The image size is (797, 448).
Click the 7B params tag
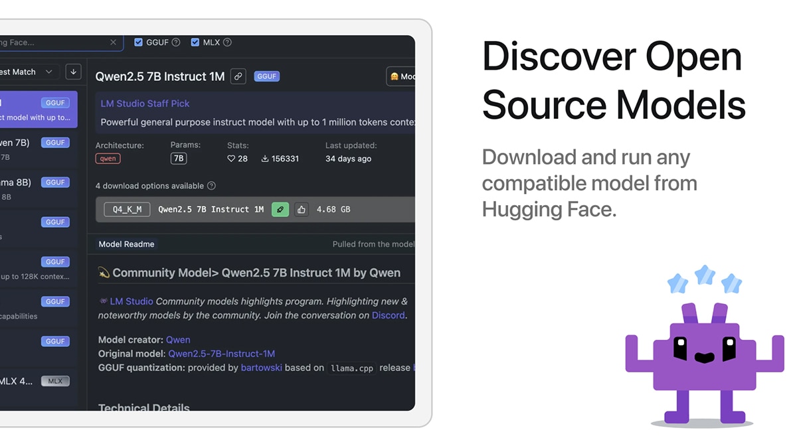(x=178, y=159)
